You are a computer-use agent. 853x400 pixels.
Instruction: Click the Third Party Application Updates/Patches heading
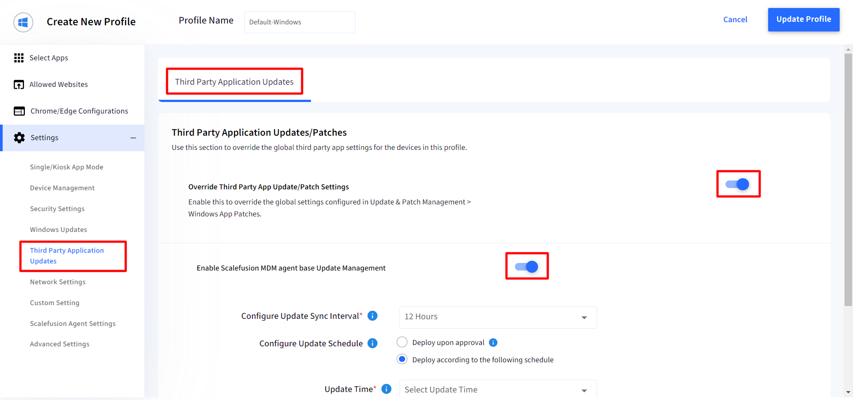point(259,133)
